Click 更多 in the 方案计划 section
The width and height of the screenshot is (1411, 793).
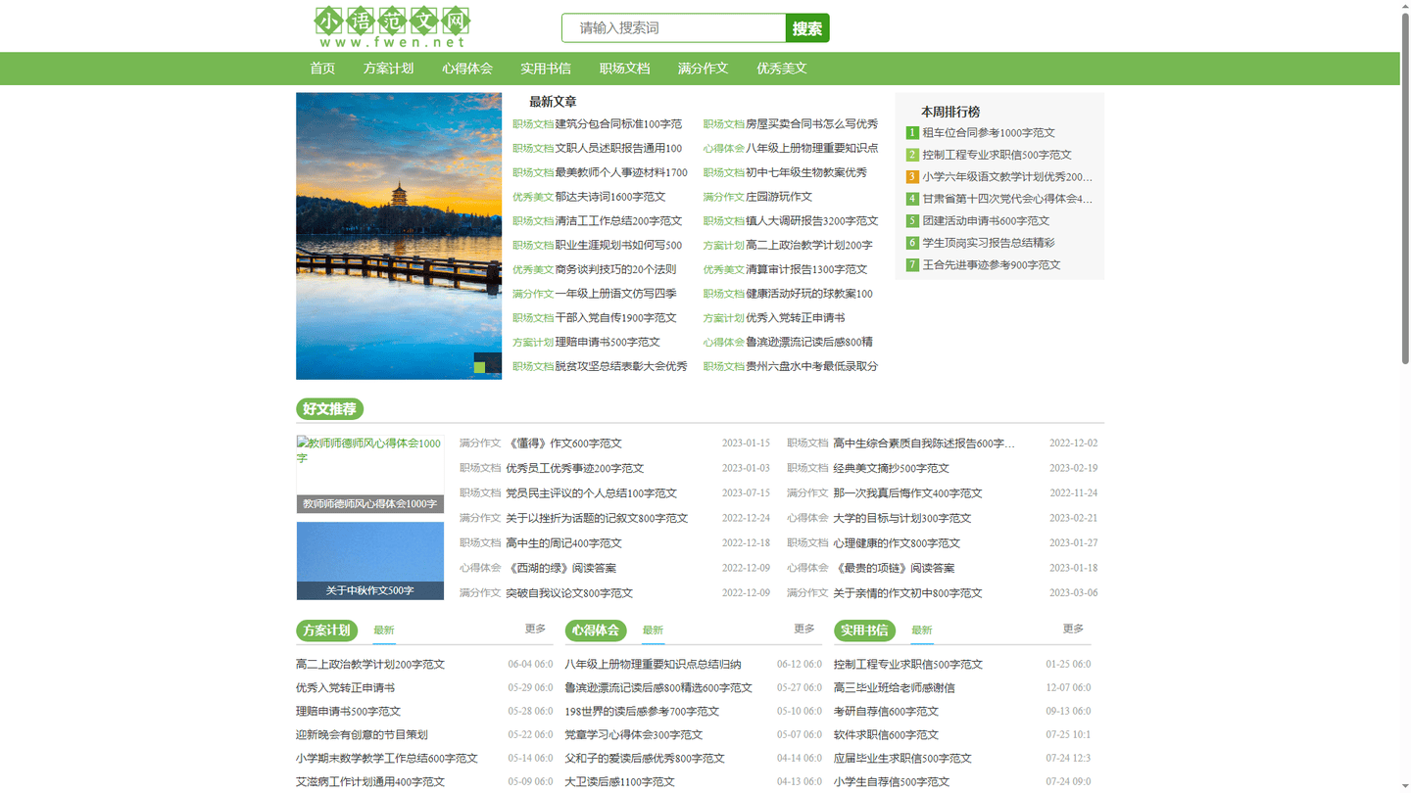(x=535, y=629)
